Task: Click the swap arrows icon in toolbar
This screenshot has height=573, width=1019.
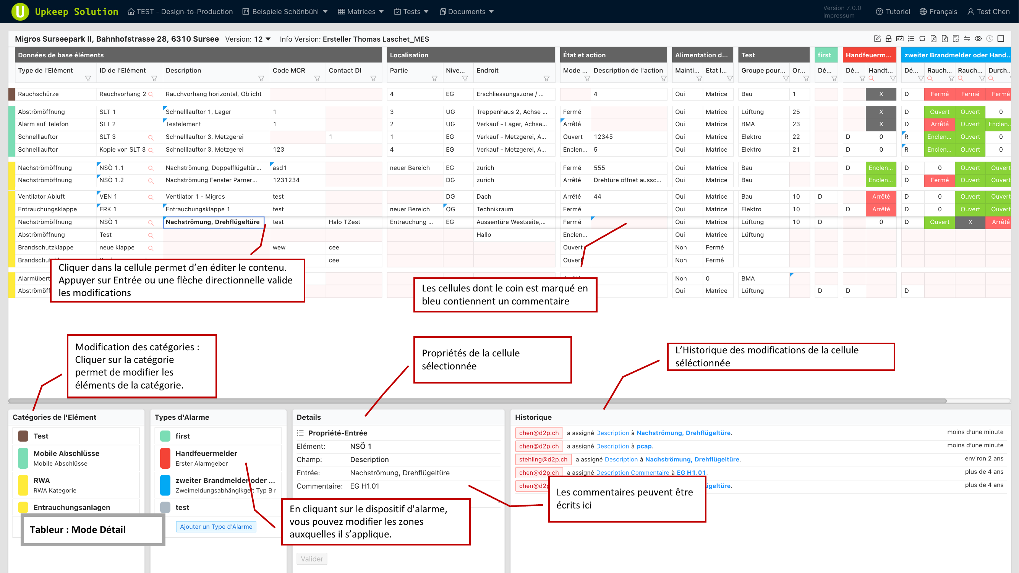Action: point(967,39)
